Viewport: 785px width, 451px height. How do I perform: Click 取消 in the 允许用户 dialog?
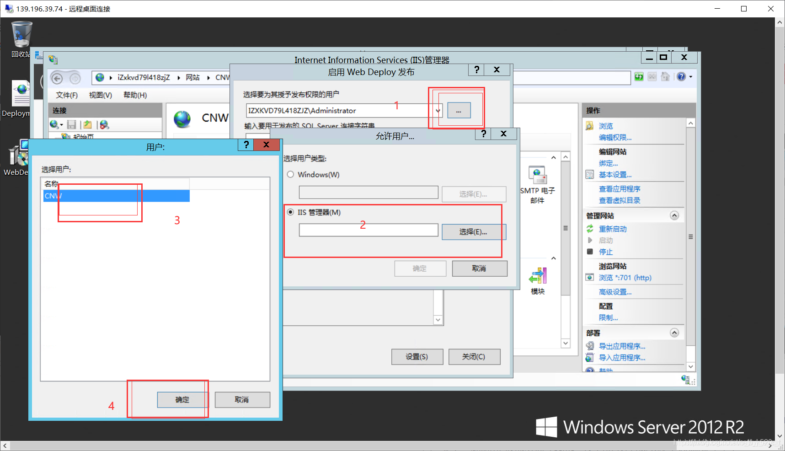click(x=480, y=268)
